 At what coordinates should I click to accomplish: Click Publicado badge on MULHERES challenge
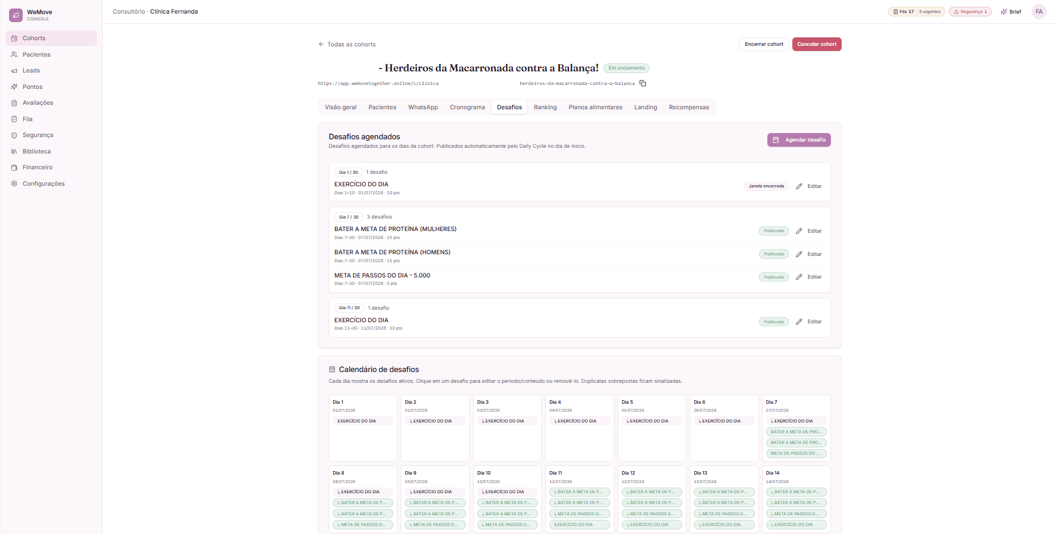point(774,231)
